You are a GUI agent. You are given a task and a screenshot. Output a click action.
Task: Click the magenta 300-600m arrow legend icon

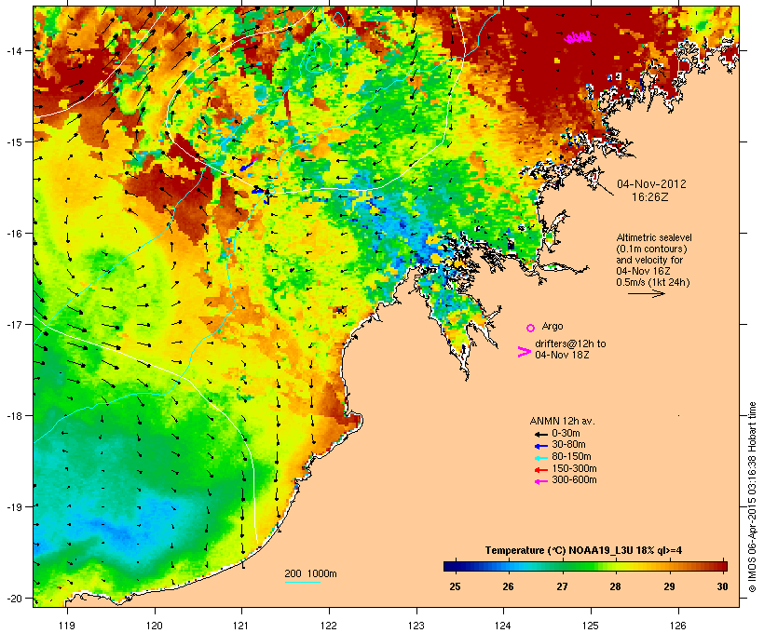(x=540, y=481)
